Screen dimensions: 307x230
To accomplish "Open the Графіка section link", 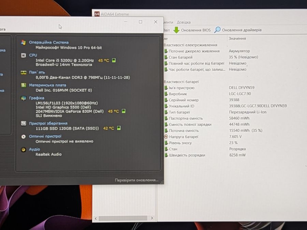I will [36, 98].
